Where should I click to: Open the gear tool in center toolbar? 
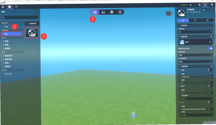pos(120,12)
